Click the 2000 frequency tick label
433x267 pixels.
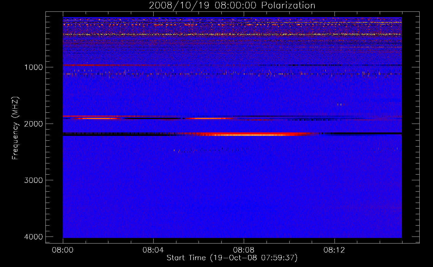point(33,124)
